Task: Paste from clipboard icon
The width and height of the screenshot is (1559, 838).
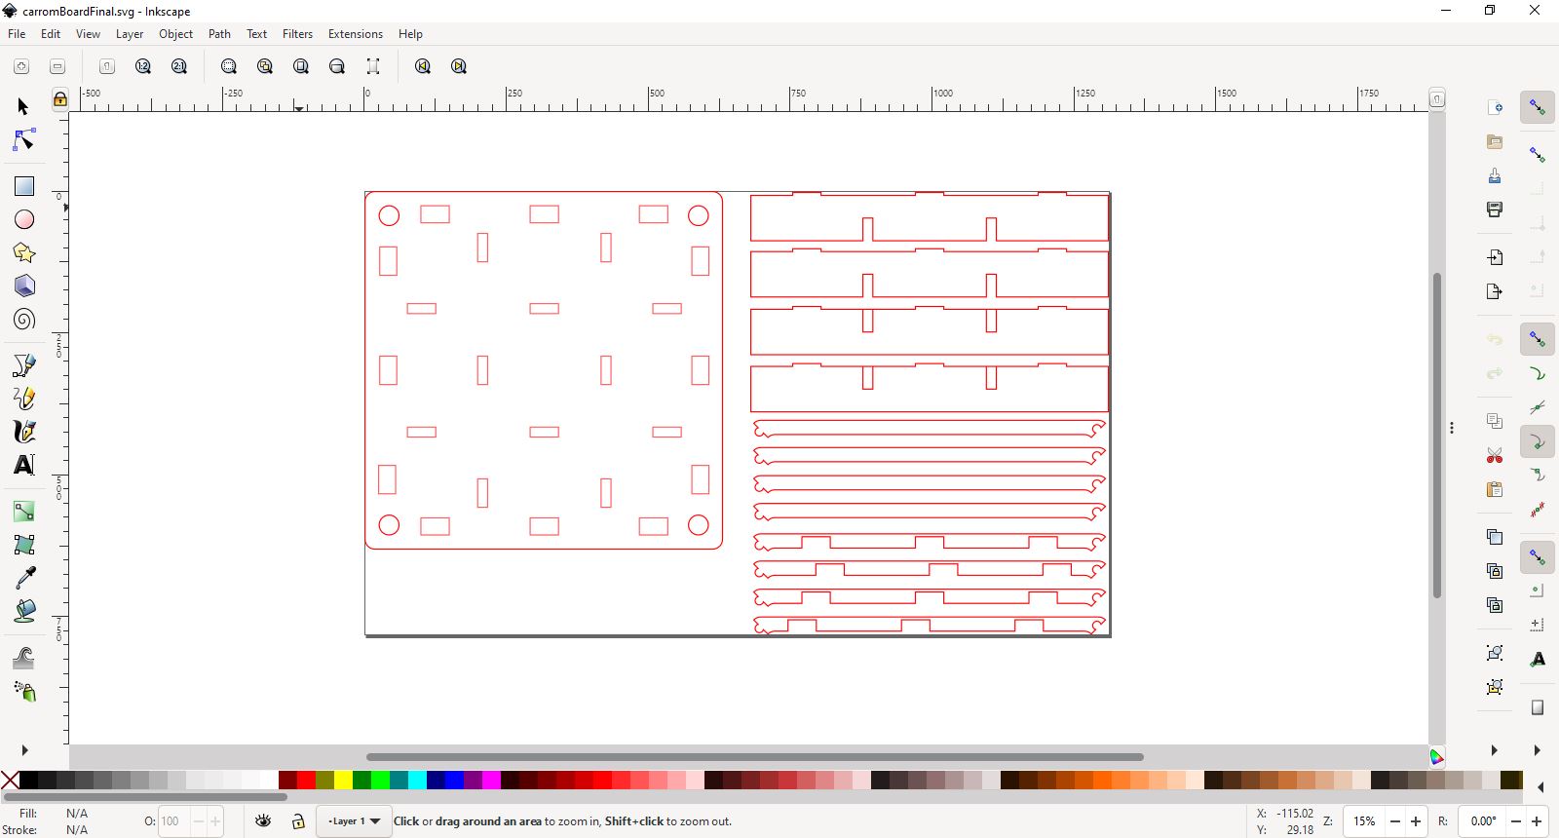Action: click(1495, 489)
